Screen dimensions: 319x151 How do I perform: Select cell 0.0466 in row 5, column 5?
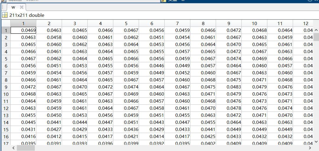point(126,59)
